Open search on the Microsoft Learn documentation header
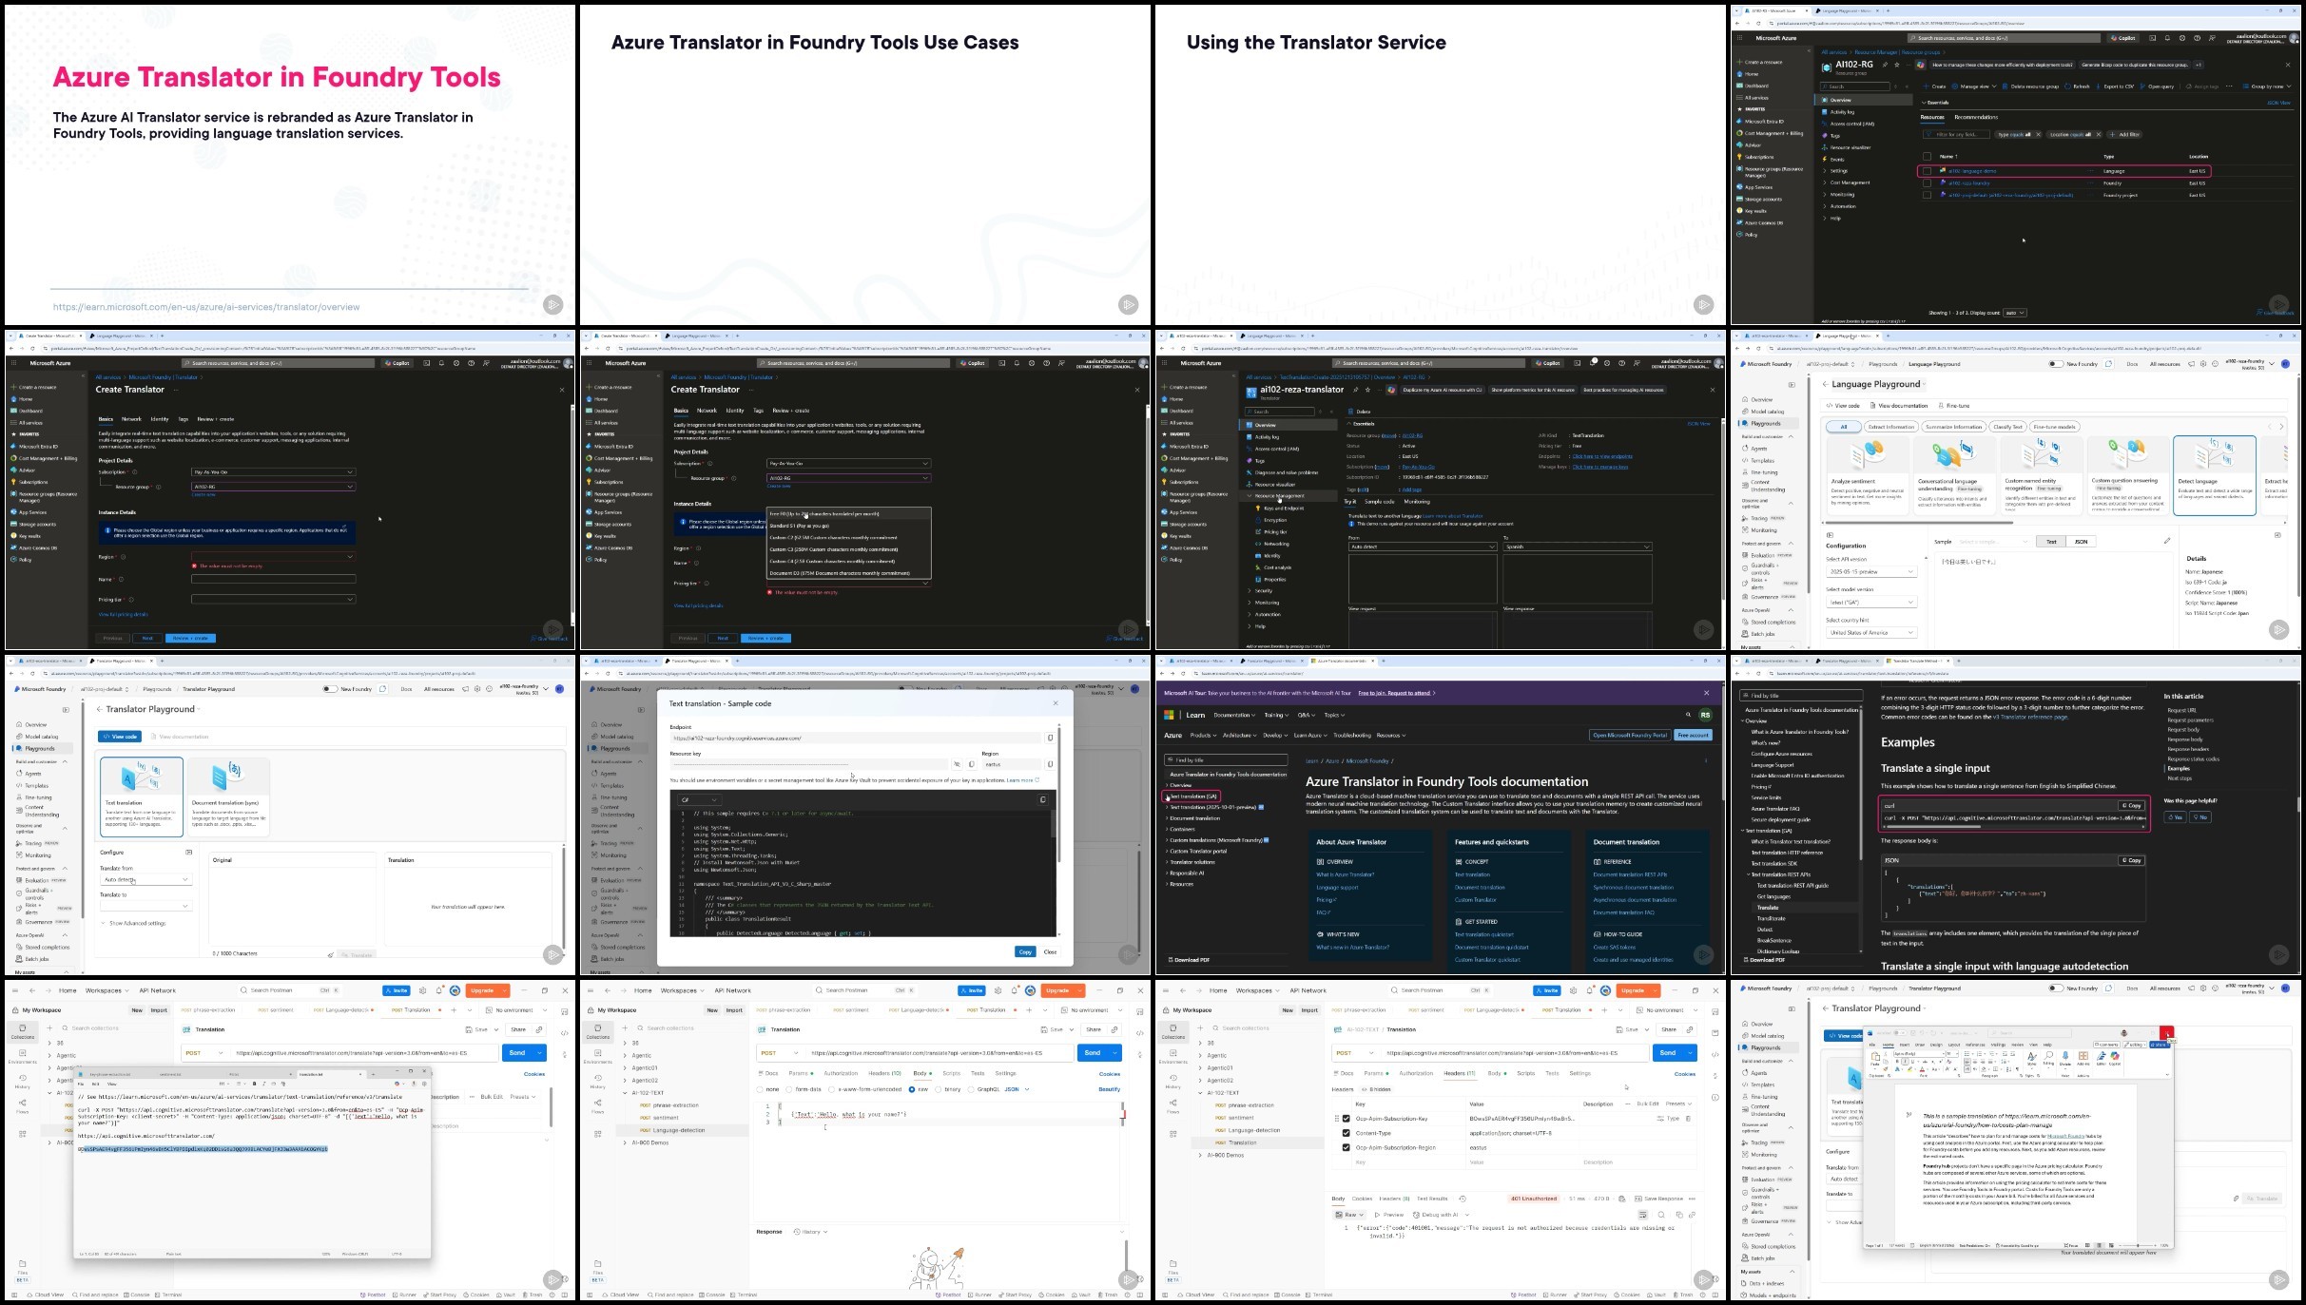The width and height of the screenshot is (2306, 1305). pyautogui.click(x=1689, y=715)
